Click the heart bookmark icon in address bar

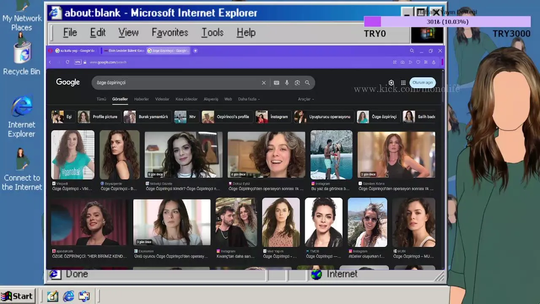[418, 62]
